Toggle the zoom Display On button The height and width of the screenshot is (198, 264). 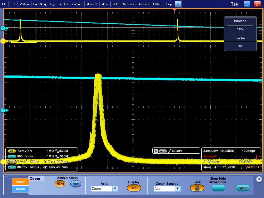[134, 188]
